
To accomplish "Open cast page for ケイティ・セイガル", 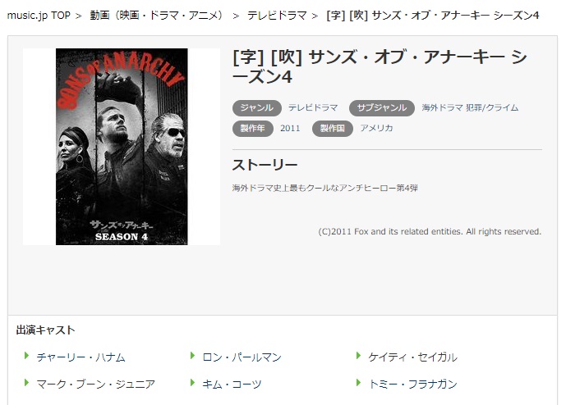I will point(412,357).
